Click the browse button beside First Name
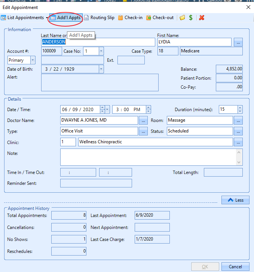The image size is (254, 272). [x=238, y=42]
